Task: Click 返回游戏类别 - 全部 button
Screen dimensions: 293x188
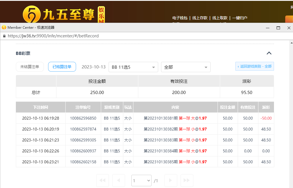Action: (x=254, y=66)
